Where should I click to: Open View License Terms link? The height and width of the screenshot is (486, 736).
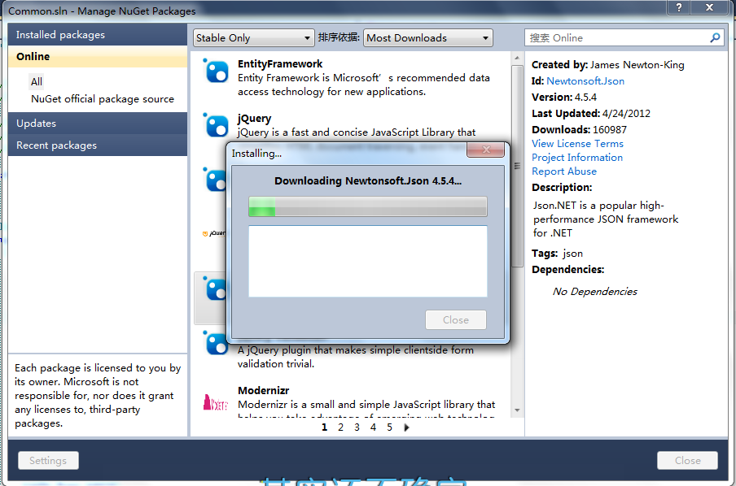point(577,144)
